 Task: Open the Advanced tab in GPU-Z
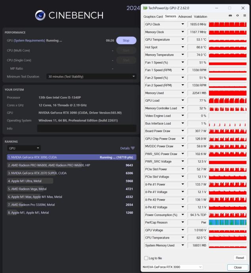coord(185,17)
